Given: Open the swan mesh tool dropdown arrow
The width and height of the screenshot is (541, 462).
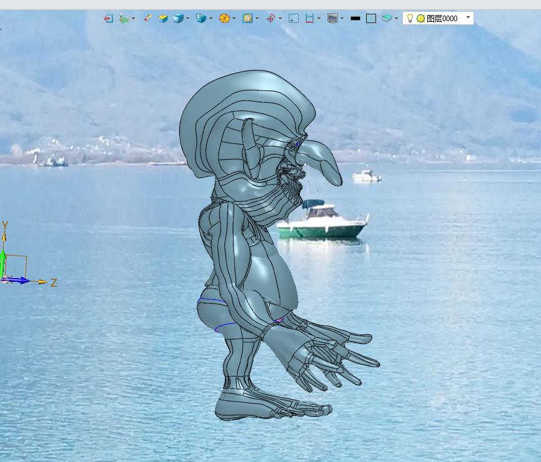Looking at the screenshot, I should (134, 18).
